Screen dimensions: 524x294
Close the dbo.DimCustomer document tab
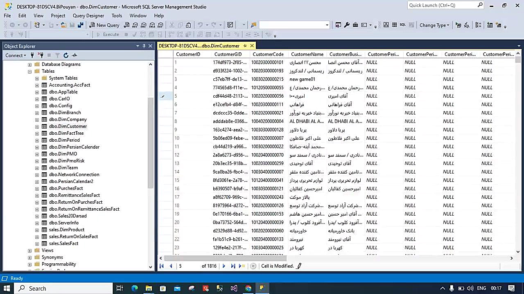[x=252, y=46]
